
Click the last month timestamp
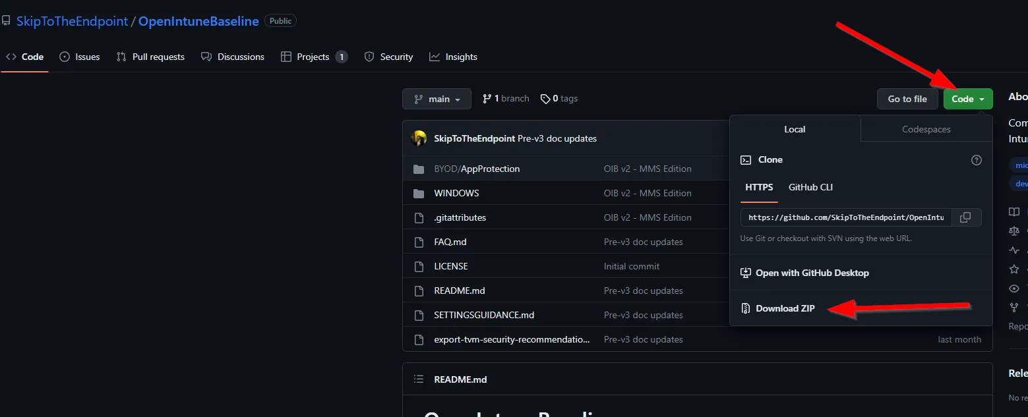(959, 339)
